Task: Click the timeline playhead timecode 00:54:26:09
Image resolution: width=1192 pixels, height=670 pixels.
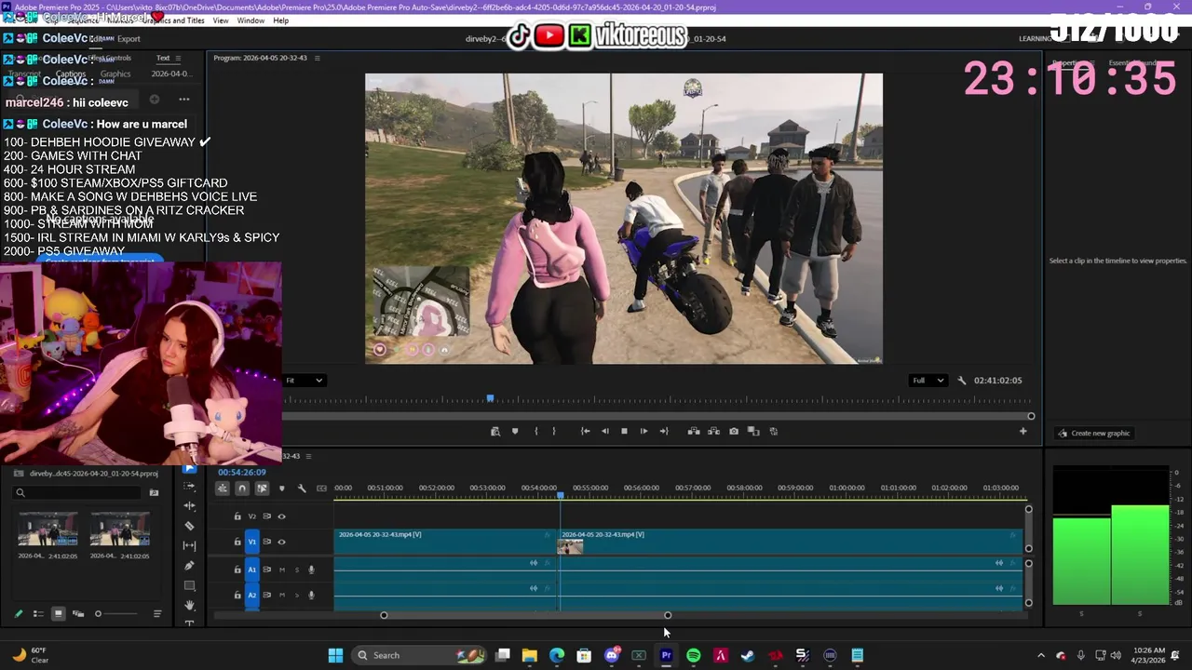Action: 242,472
